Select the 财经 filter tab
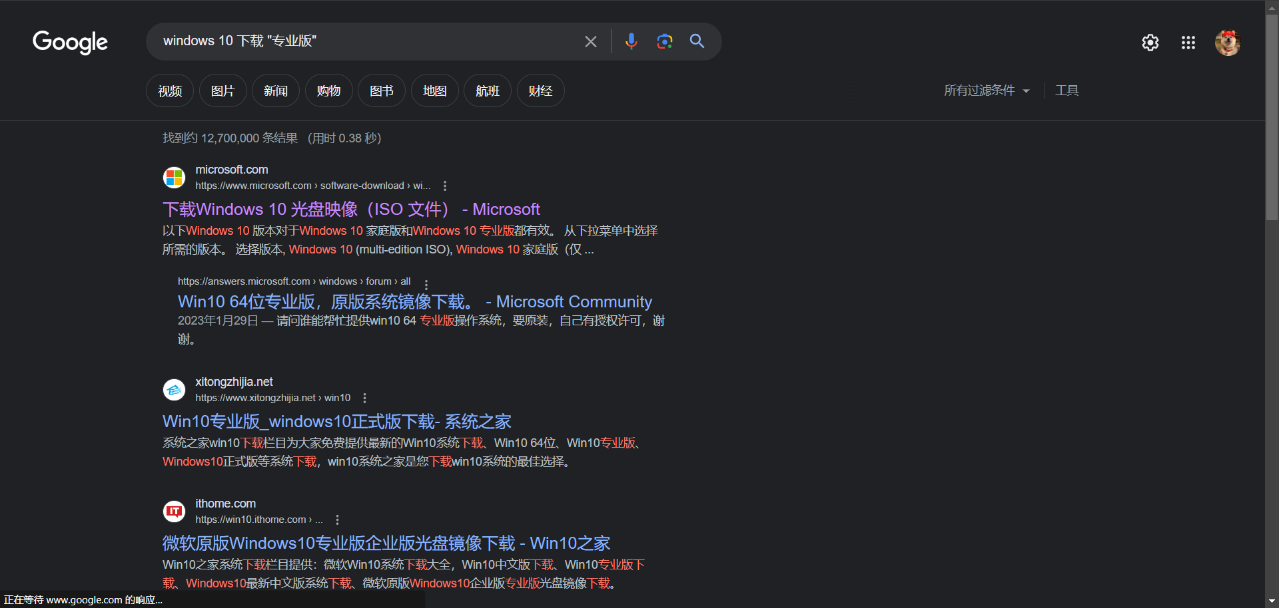The width and height of the screenshot is (1279, 608). [540, 90]
